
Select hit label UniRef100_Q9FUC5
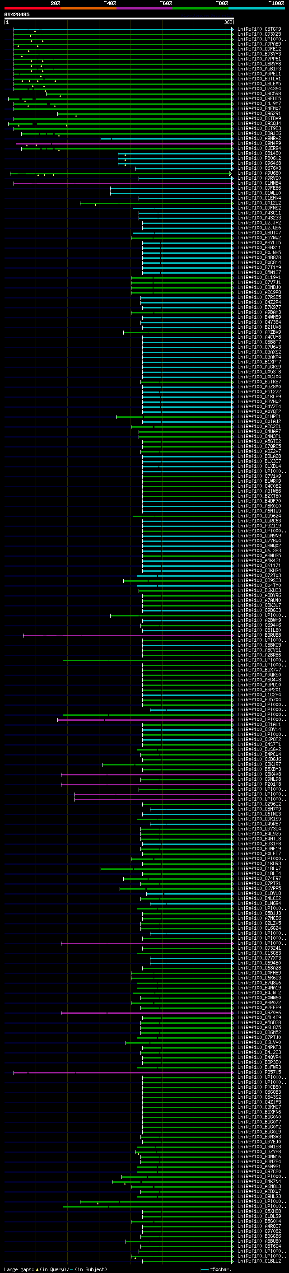click(x=259, y=99)
